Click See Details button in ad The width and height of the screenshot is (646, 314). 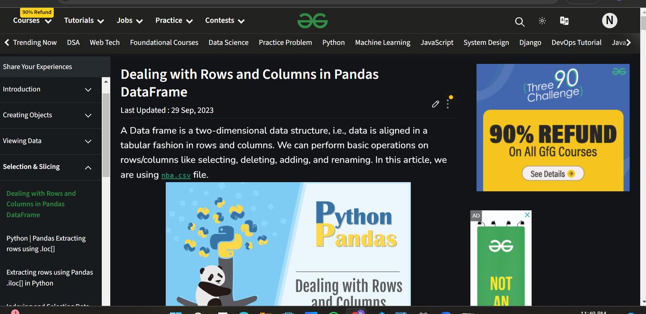553,174
